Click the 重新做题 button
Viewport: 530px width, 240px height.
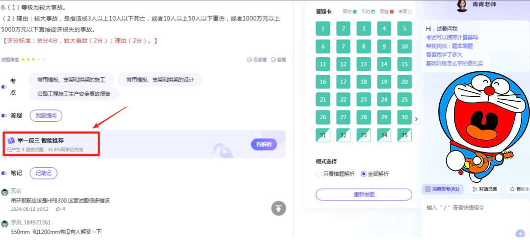point(364,194)
